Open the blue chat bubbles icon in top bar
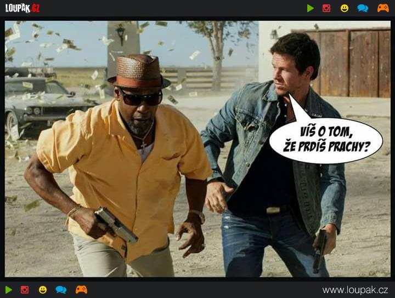Viewport: 395px width, 298px height. [363, 8]
